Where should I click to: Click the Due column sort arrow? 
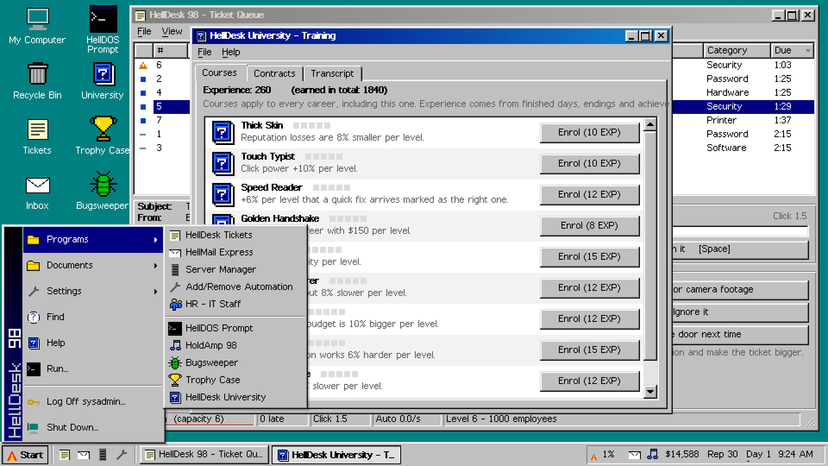click(x=808, y=51)
